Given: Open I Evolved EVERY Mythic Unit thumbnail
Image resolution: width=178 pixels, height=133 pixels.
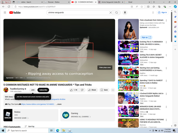Looking at the screenshot, I should [x=129, y=98].
